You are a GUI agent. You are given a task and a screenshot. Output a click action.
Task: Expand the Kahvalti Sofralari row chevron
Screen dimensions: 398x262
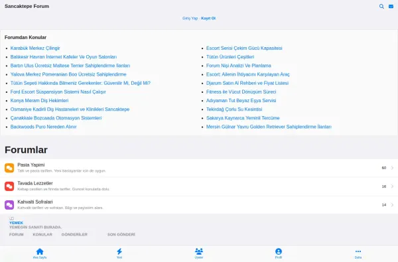(x=392, y=205)
